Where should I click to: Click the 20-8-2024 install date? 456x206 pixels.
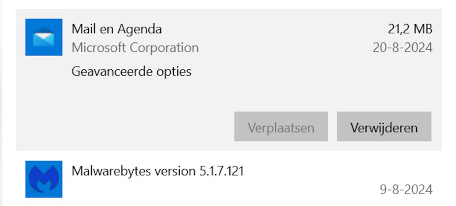click(402, 47)
